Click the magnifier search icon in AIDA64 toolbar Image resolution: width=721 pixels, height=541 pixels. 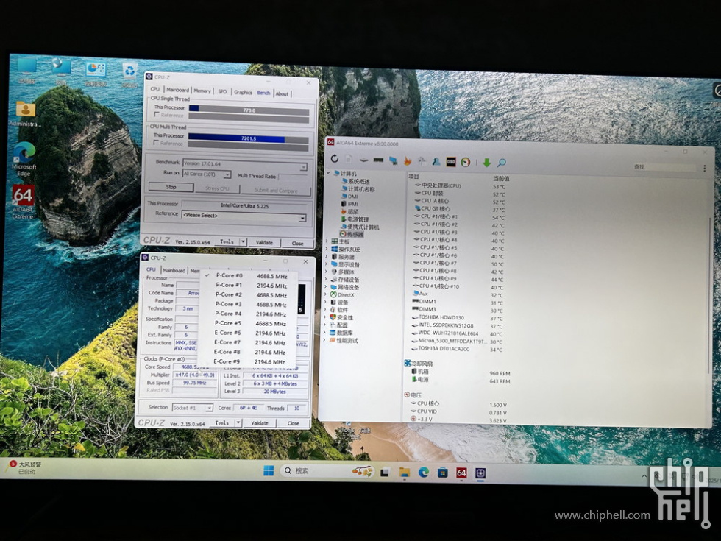pos(502,162)
